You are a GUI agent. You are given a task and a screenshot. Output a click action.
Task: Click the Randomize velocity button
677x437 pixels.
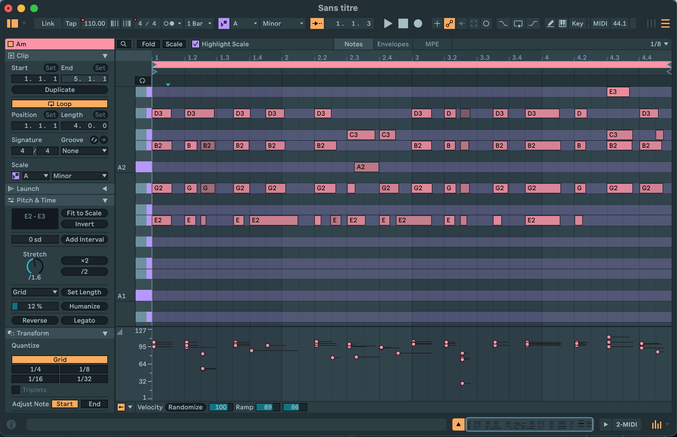185,407
